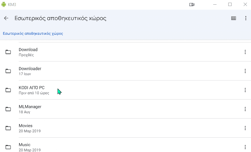Open the Downloader folder

coord(125,71)
